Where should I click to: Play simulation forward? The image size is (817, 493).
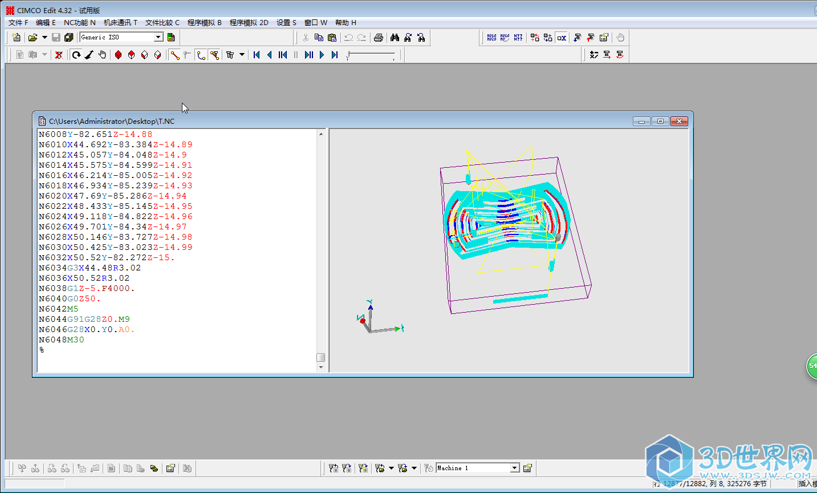tap(322, 55)
